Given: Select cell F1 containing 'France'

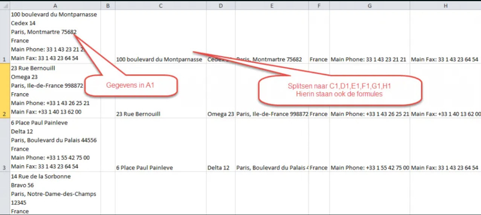Looking at the screenshot, I should pos(319,37).
